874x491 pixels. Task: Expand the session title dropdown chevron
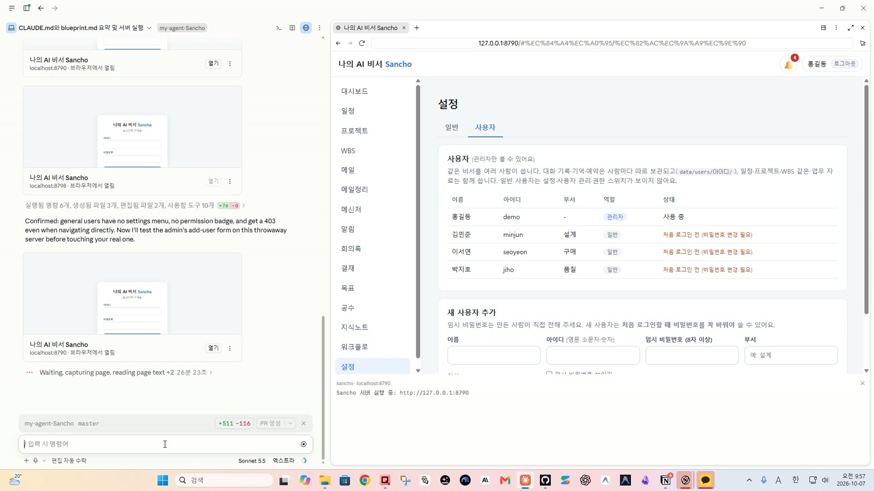[149, 28]
